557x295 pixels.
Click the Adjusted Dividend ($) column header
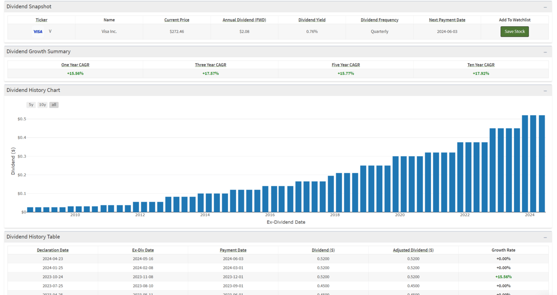(413, 250)
